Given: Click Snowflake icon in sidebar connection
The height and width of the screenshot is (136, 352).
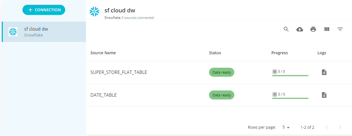Looking at the screenshot, I should point(13,32).
